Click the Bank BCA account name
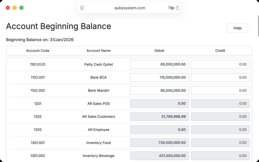This screenshot has height=162, width=259. coord(99,77)
